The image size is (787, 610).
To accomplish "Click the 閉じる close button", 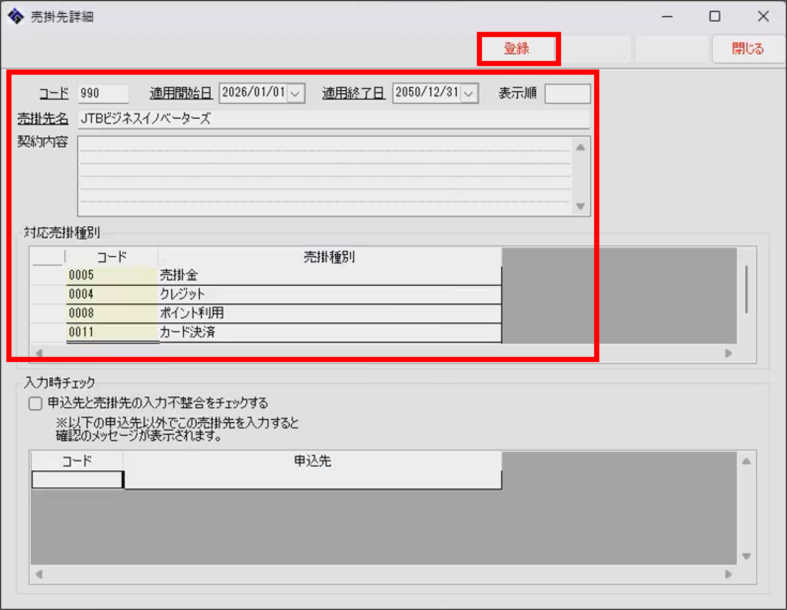I will click(747, 49).
